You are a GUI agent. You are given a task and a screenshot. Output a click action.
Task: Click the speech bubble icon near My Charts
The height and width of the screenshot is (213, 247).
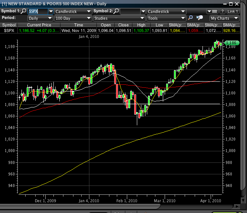[200, 18]
